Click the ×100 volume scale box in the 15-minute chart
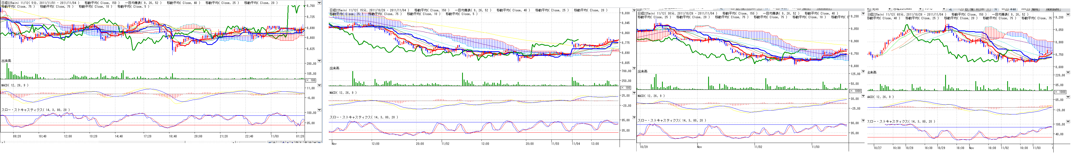The height and width of the screenshot is (167, 1087). point(625,87)
